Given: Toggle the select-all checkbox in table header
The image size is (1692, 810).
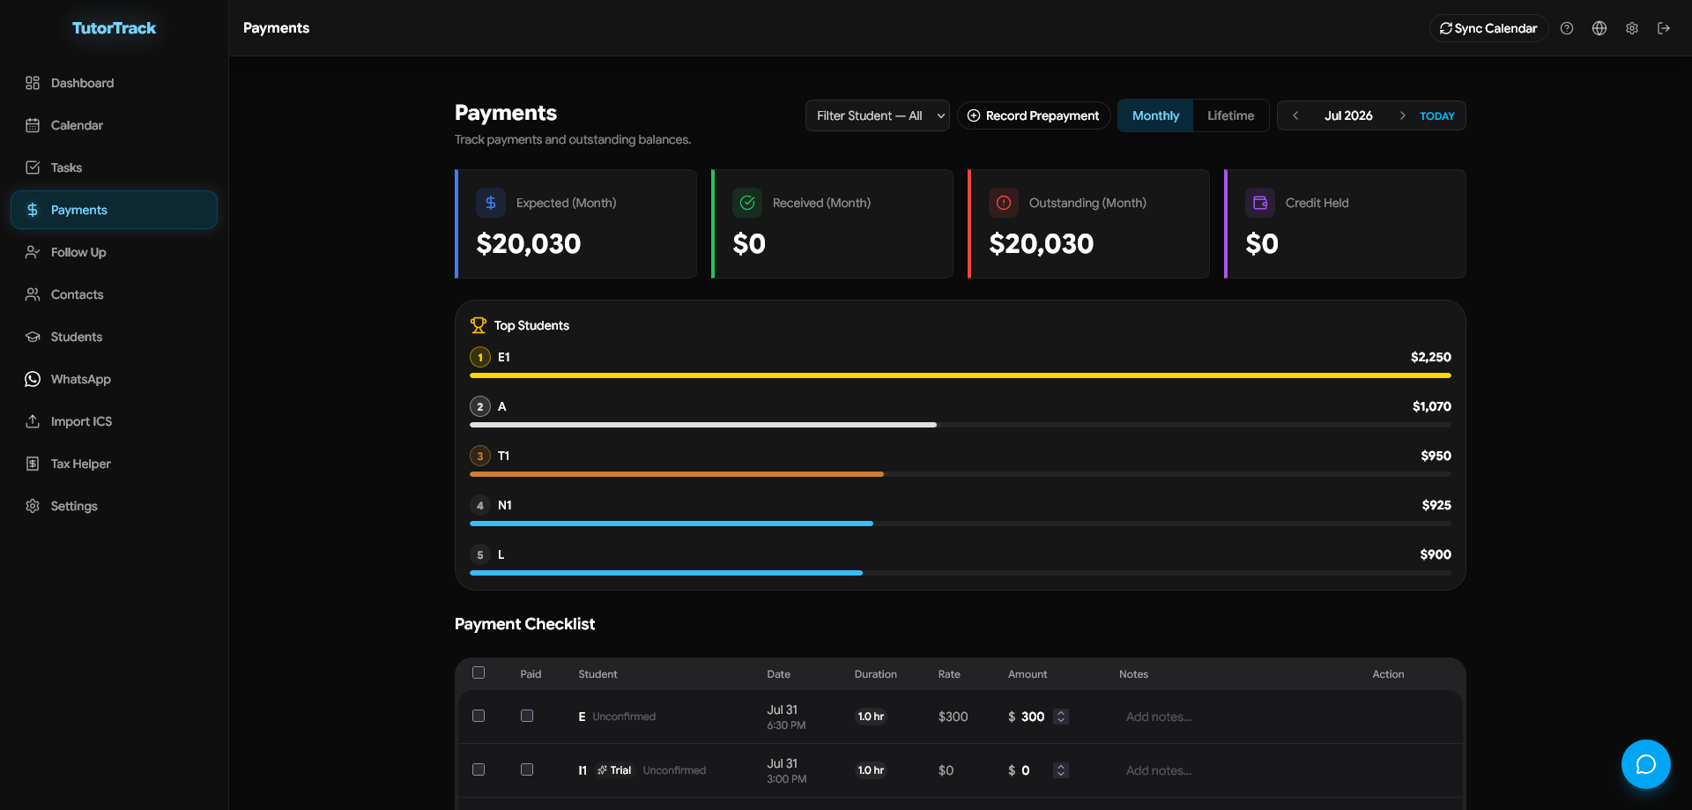Looking at the screenshot, I should [x=479, y=673].
